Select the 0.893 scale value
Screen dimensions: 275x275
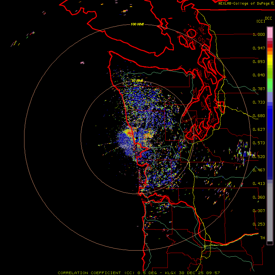coord(259,61)
